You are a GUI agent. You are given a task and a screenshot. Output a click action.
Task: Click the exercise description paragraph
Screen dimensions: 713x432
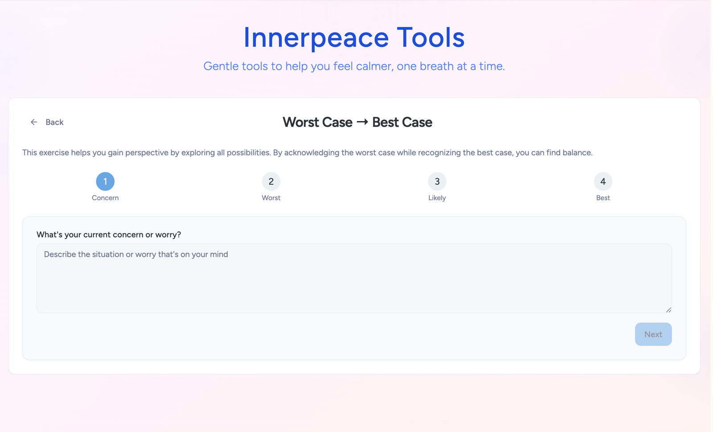point(307,153)
